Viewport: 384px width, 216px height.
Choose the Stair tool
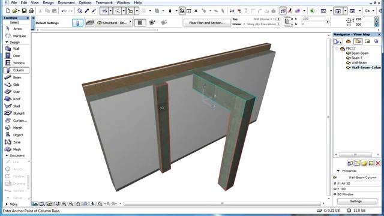pos(16,92)
